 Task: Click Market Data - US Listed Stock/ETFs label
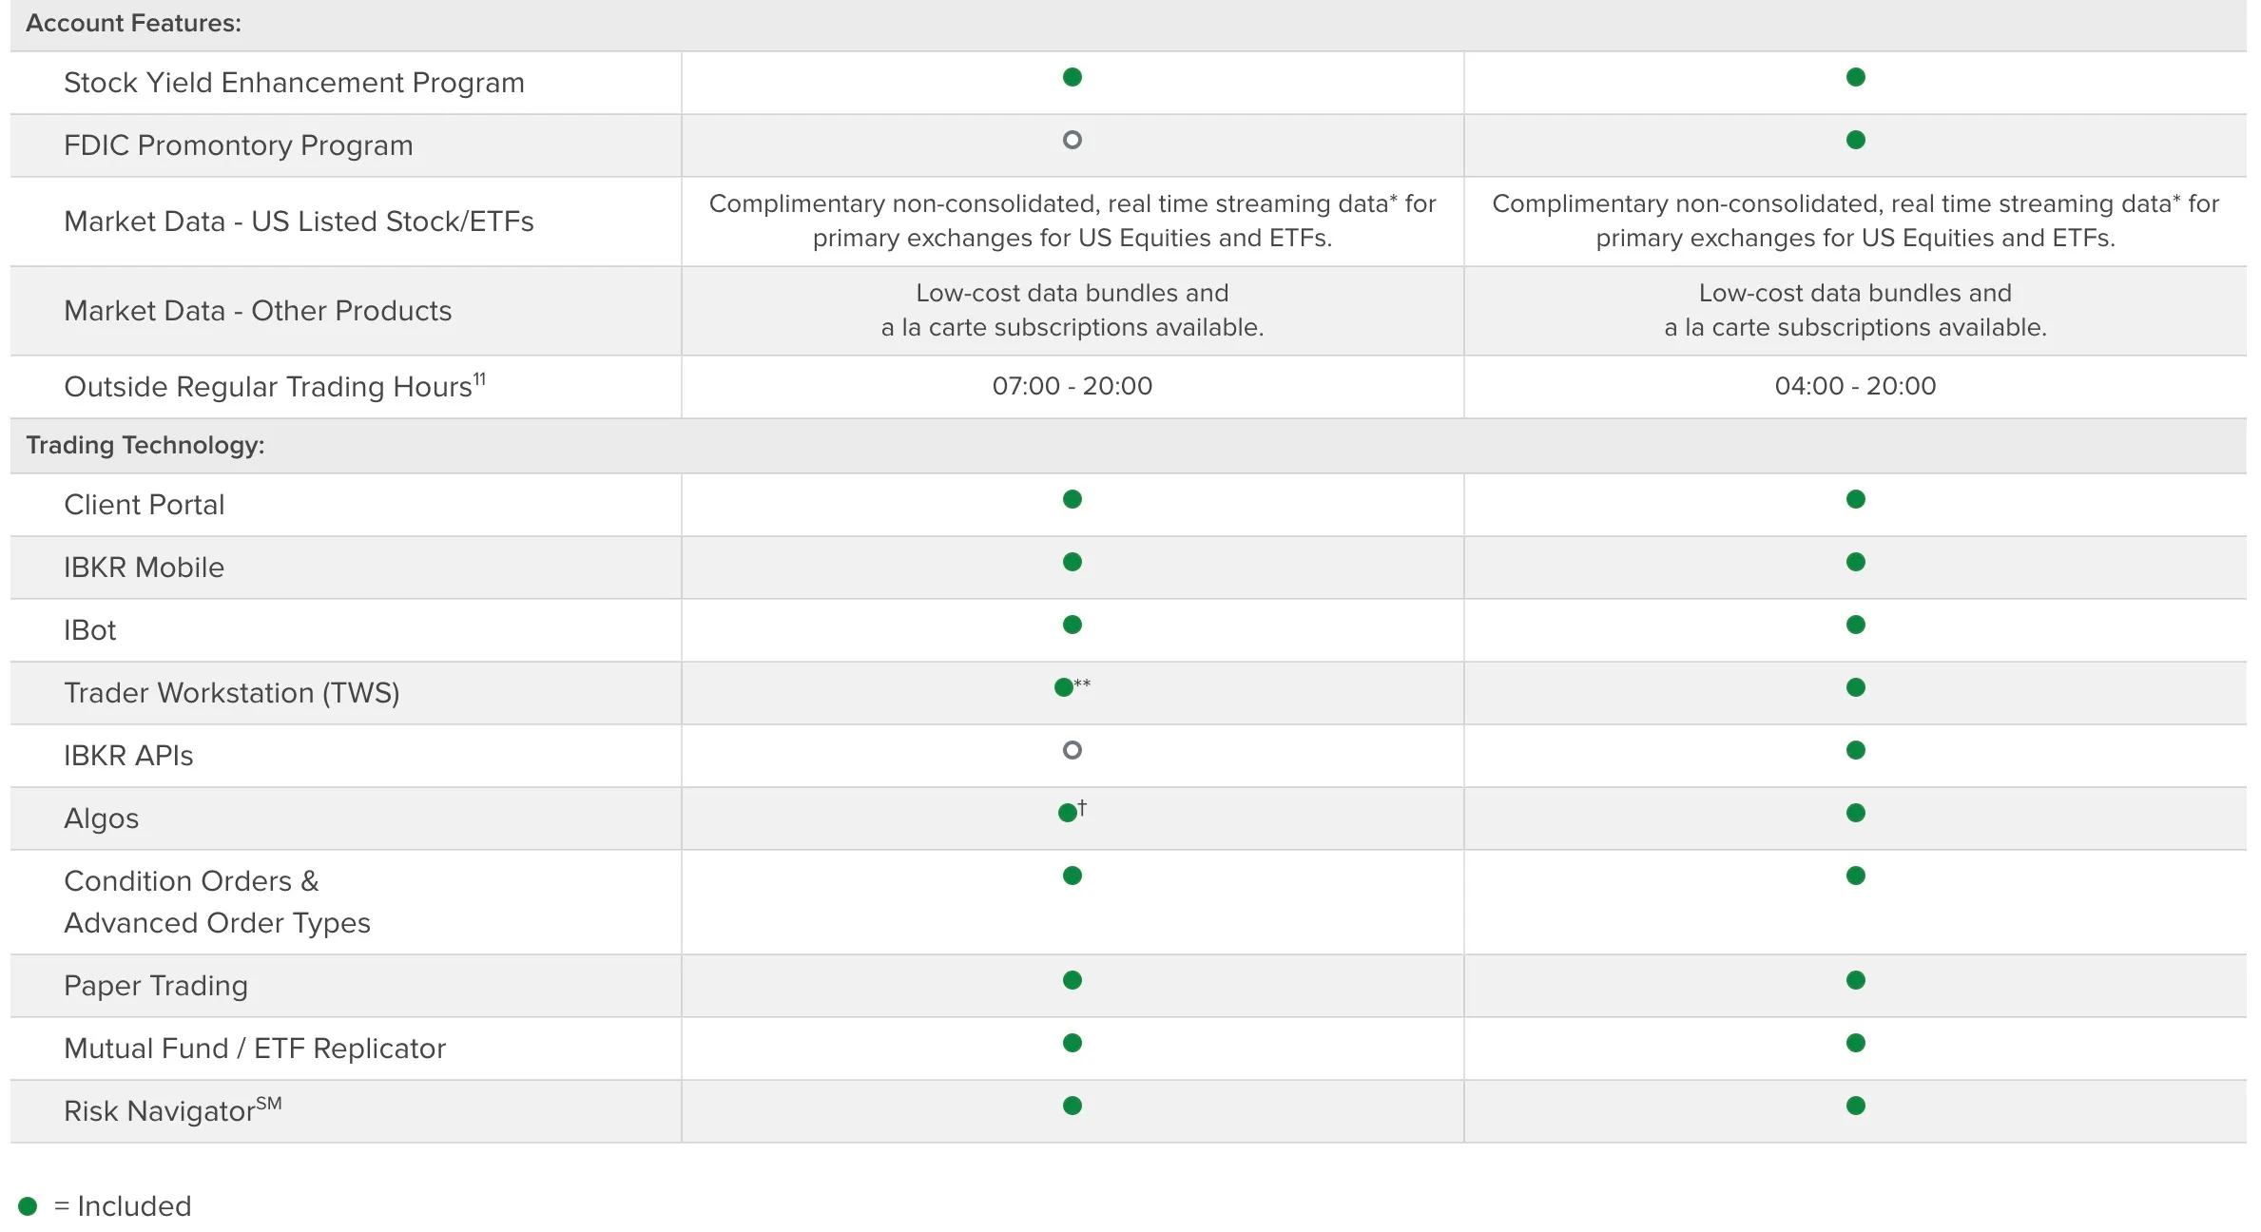(299, 221)
